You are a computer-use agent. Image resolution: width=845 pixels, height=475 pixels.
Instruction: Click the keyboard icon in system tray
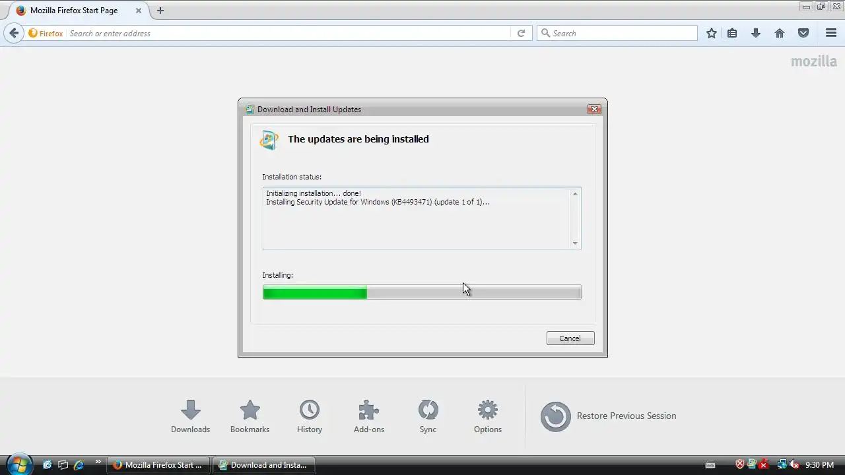(710, 464)
